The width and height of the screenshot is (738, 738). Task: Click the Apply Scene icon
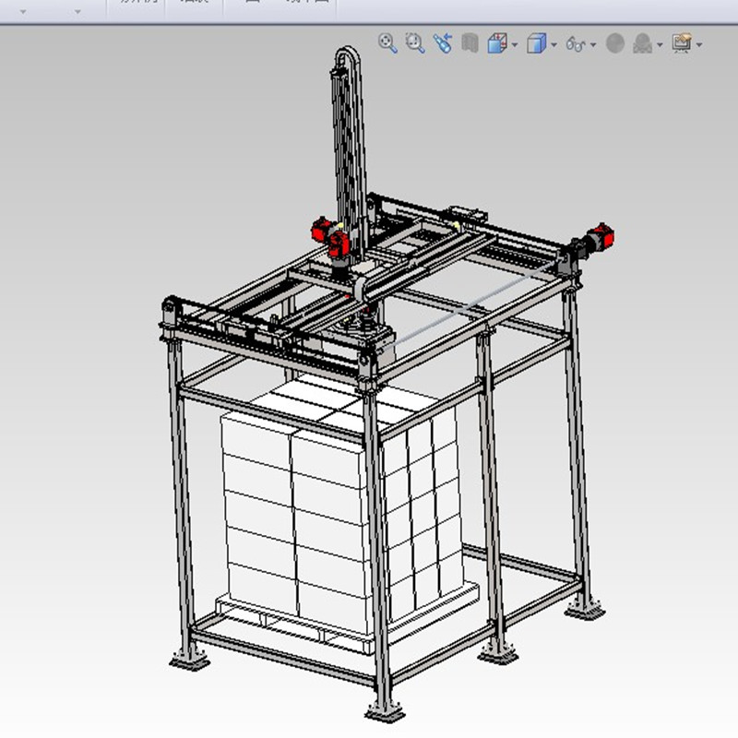[642, 43]
